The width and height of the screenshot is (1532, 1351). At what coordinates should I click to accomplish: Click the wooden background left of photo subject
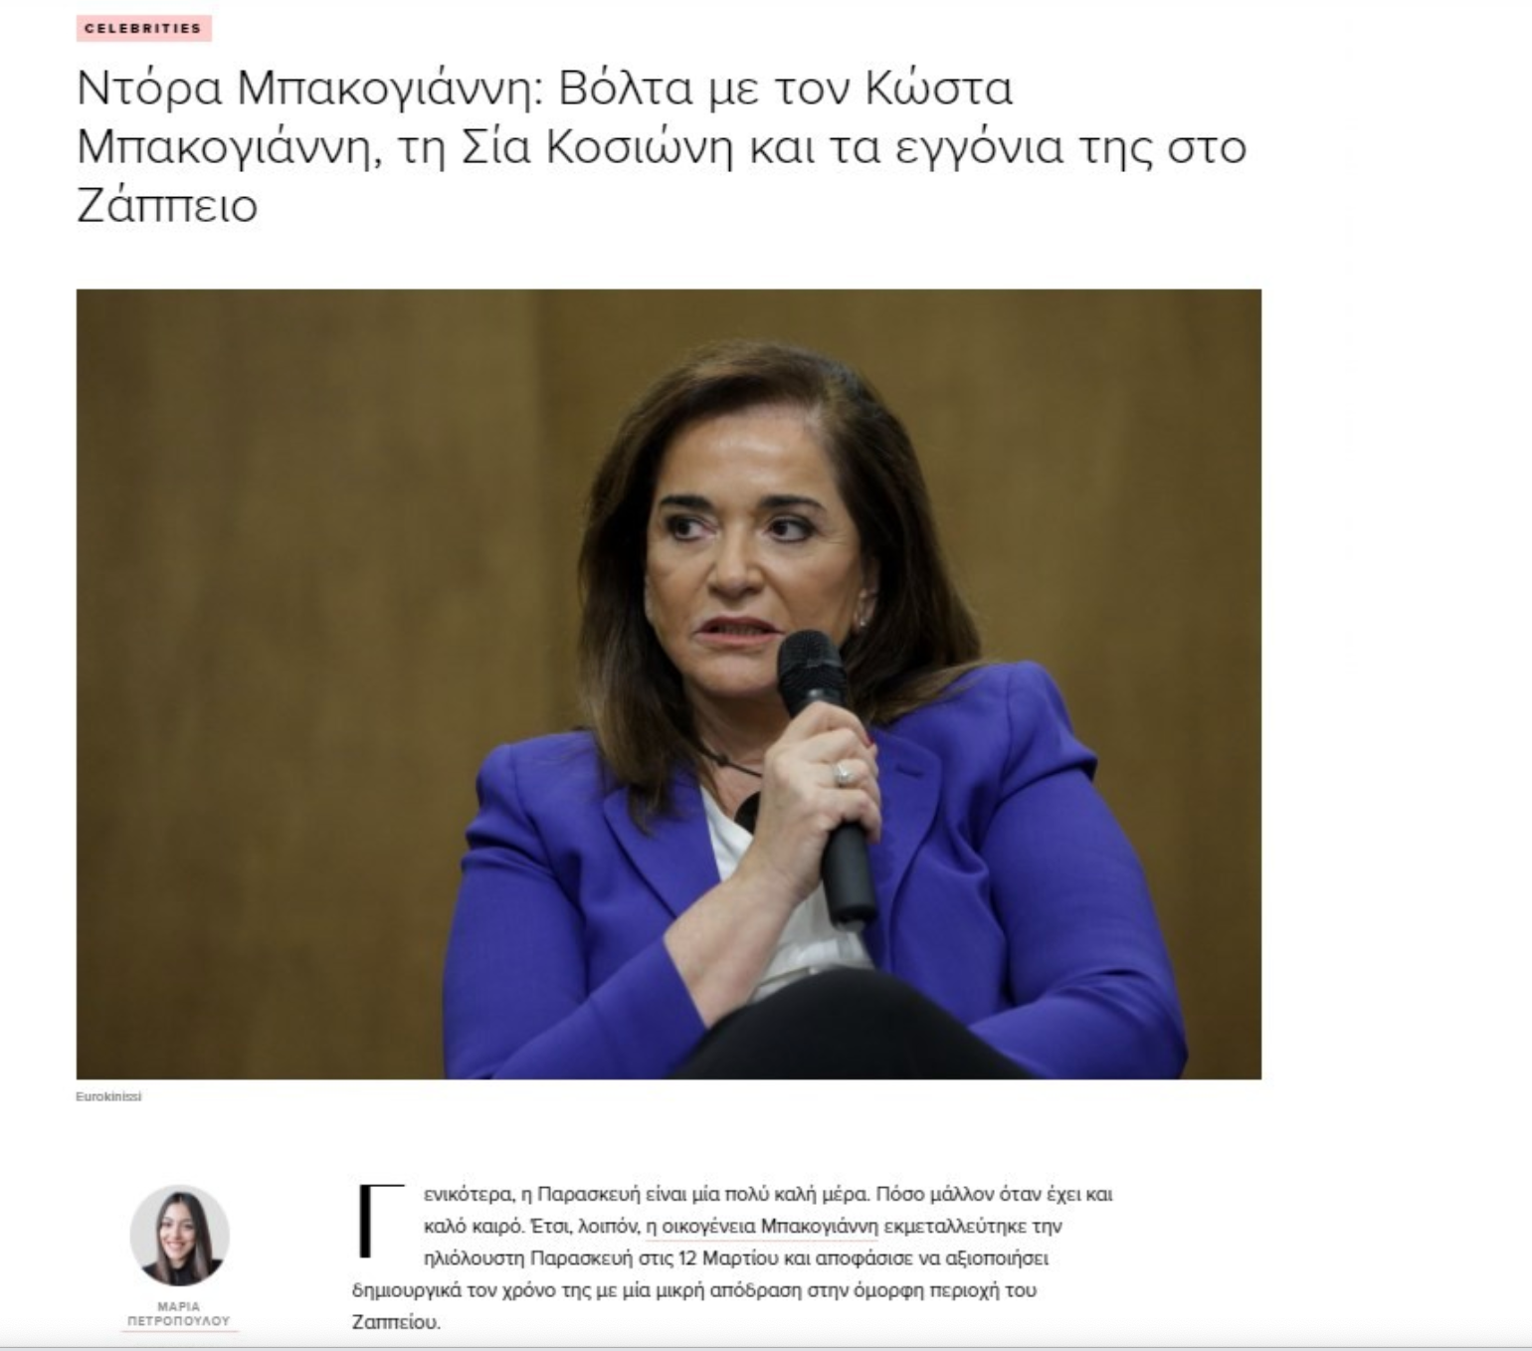click(298, 647)
